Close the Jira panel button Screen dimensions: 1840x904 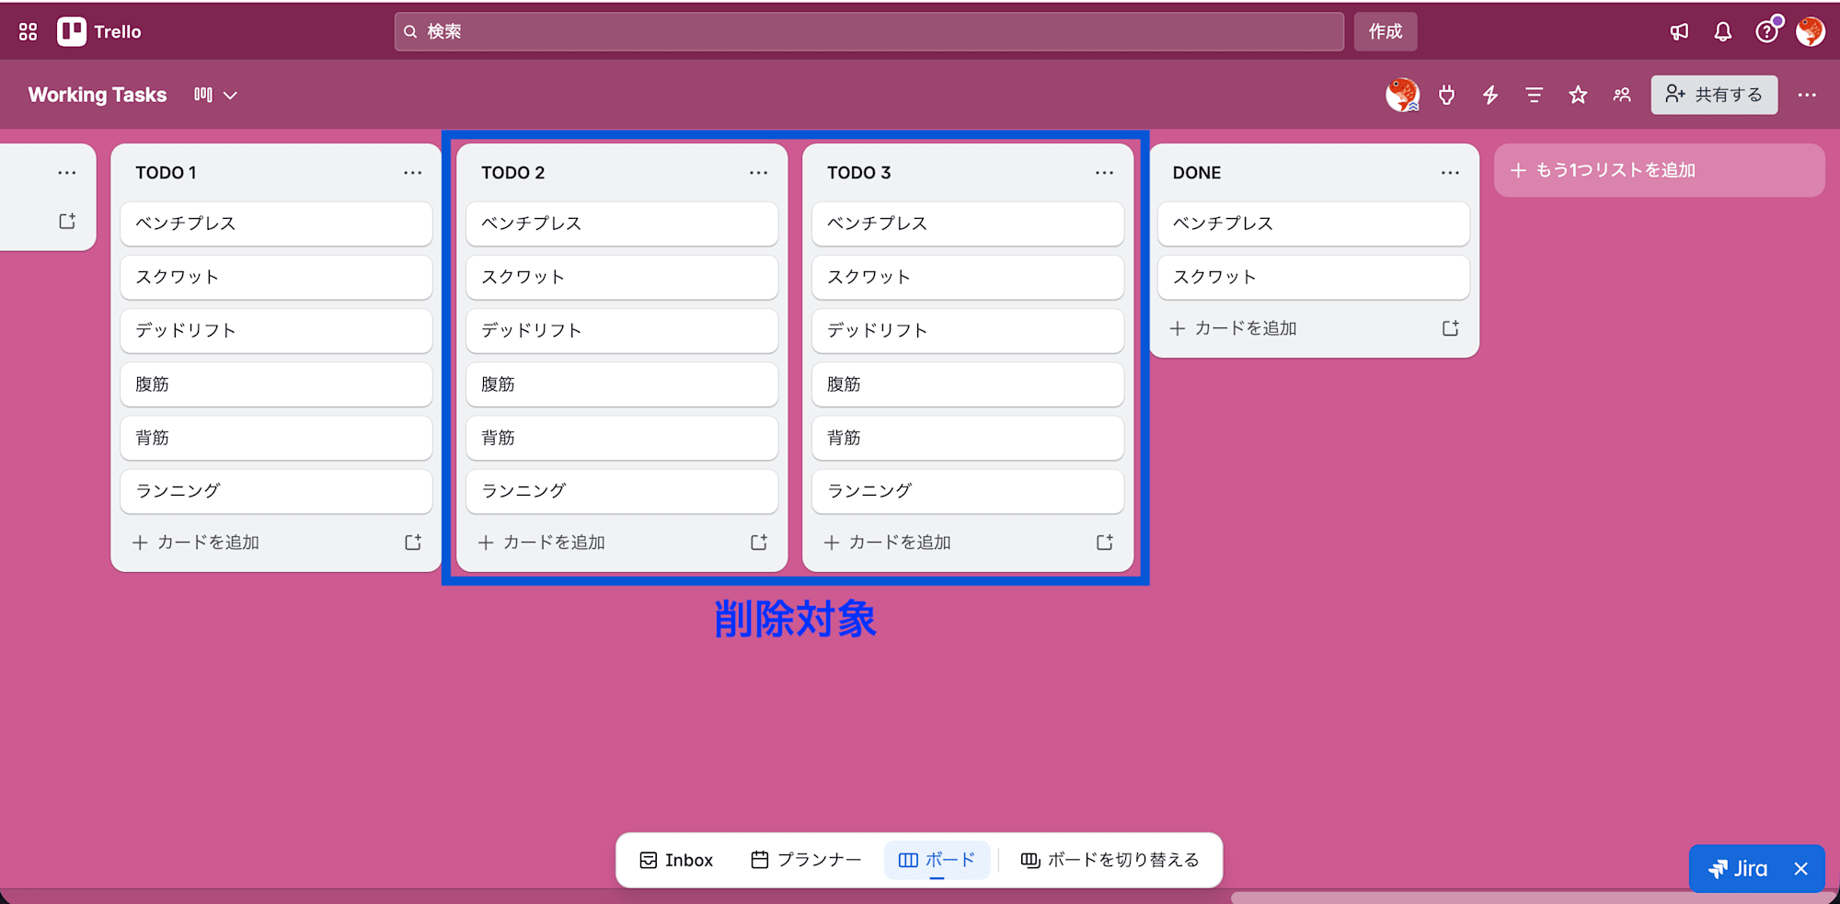point(1801,869)
